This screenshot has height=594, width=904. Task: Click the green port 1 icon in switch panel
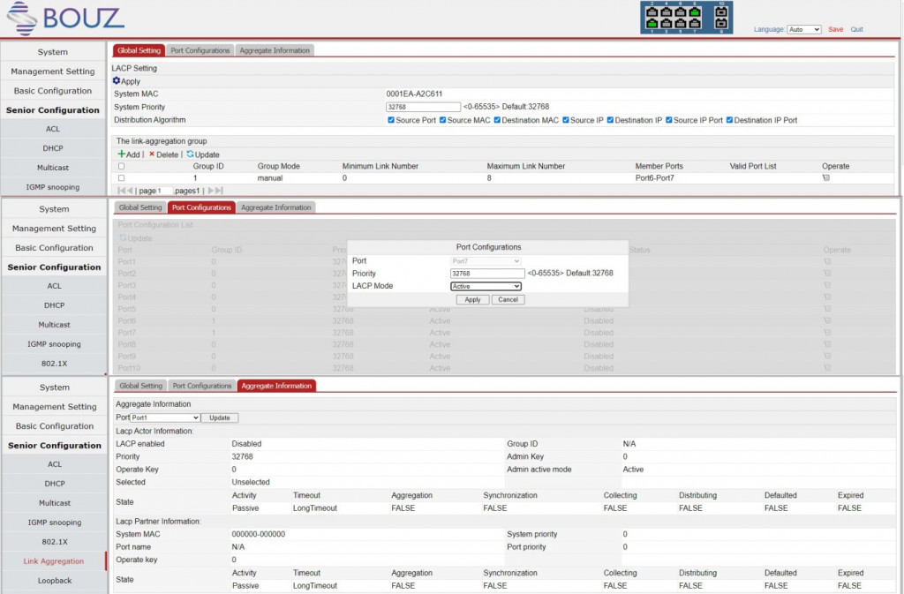tap(652, 23)
